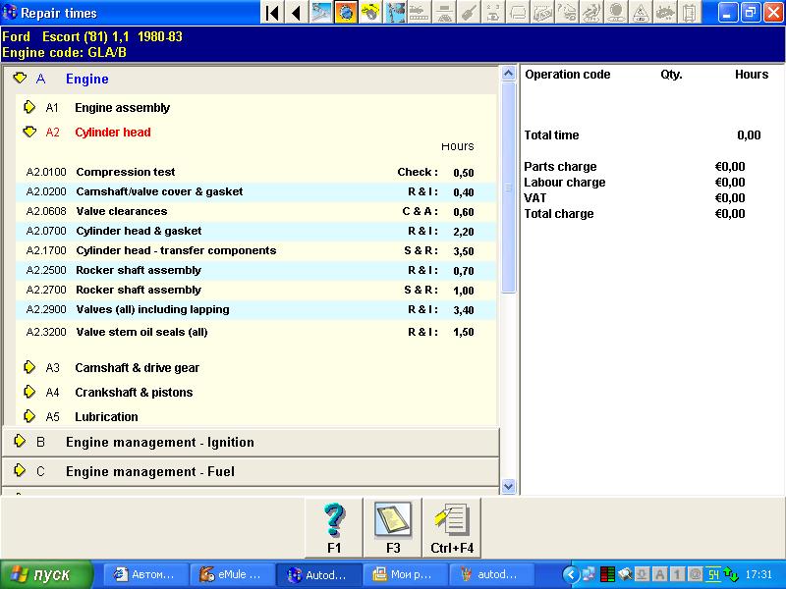
Task: Click the Engine heading text
Action: pyautogui.click(x=87, y=80)
